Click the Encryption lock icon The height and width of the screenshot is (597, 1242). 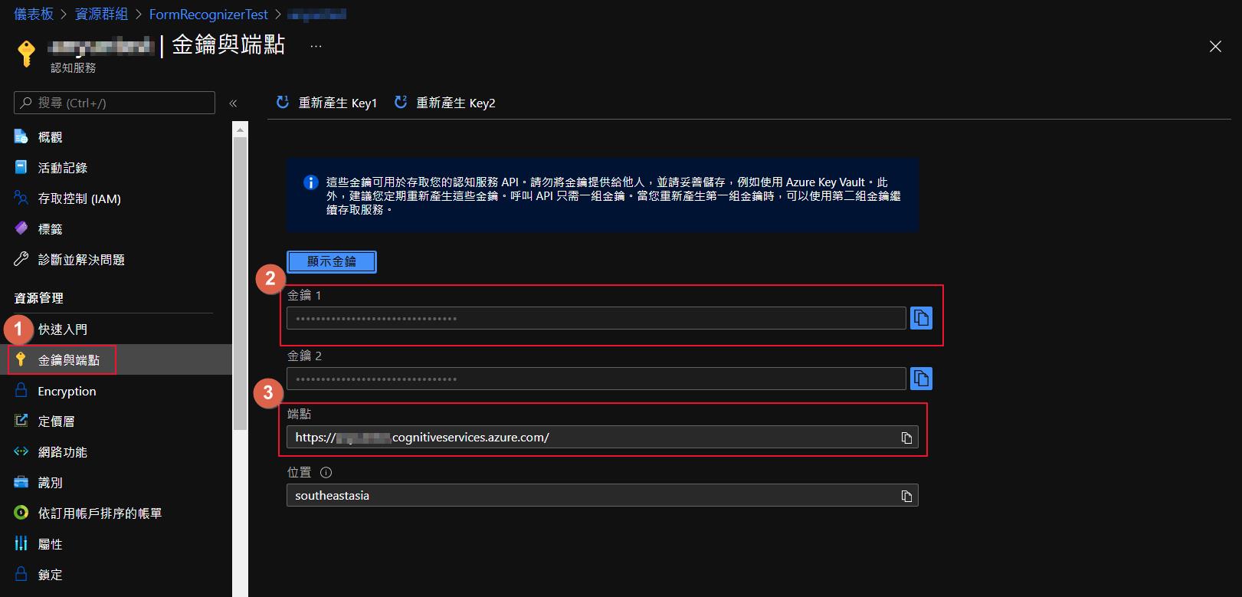pos(21,390)
